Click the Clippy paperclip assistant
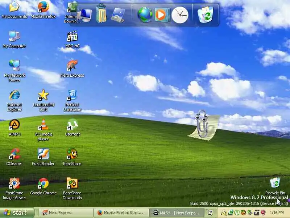This screenshot has width=290, height=218. 203,125
